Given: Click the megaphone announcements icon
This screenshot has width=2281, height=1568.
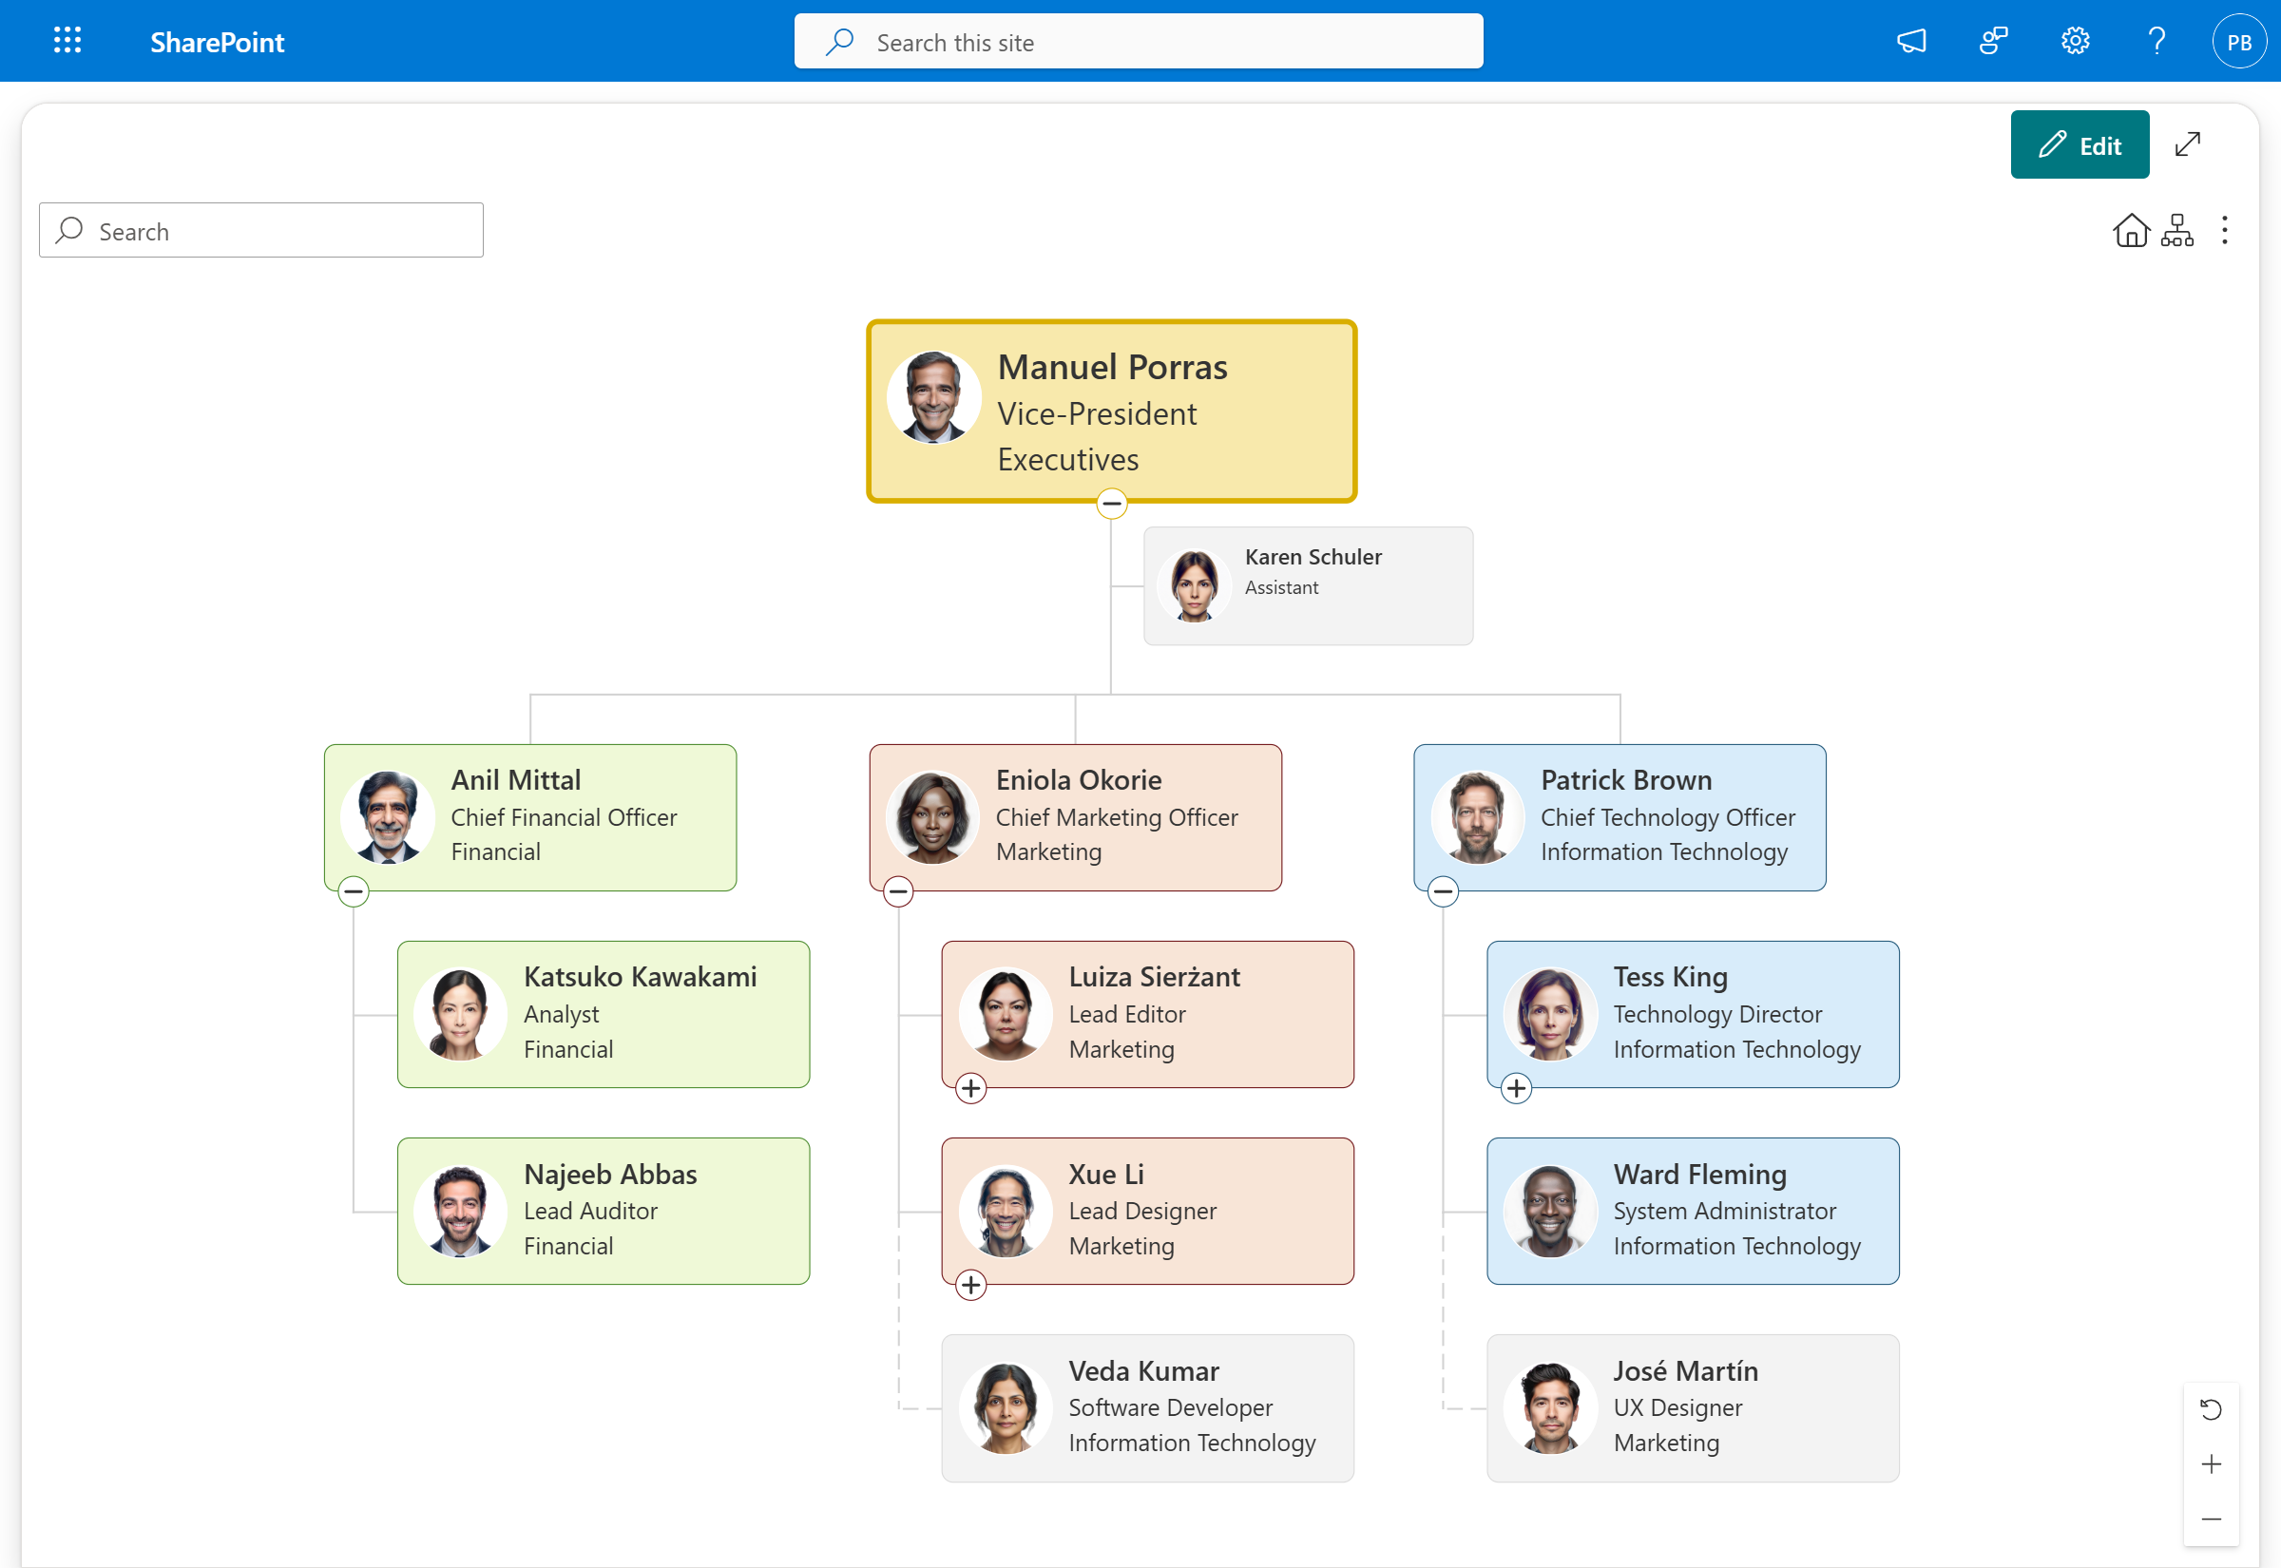Looking at the screenshot, I should [x=1910, y=41].
